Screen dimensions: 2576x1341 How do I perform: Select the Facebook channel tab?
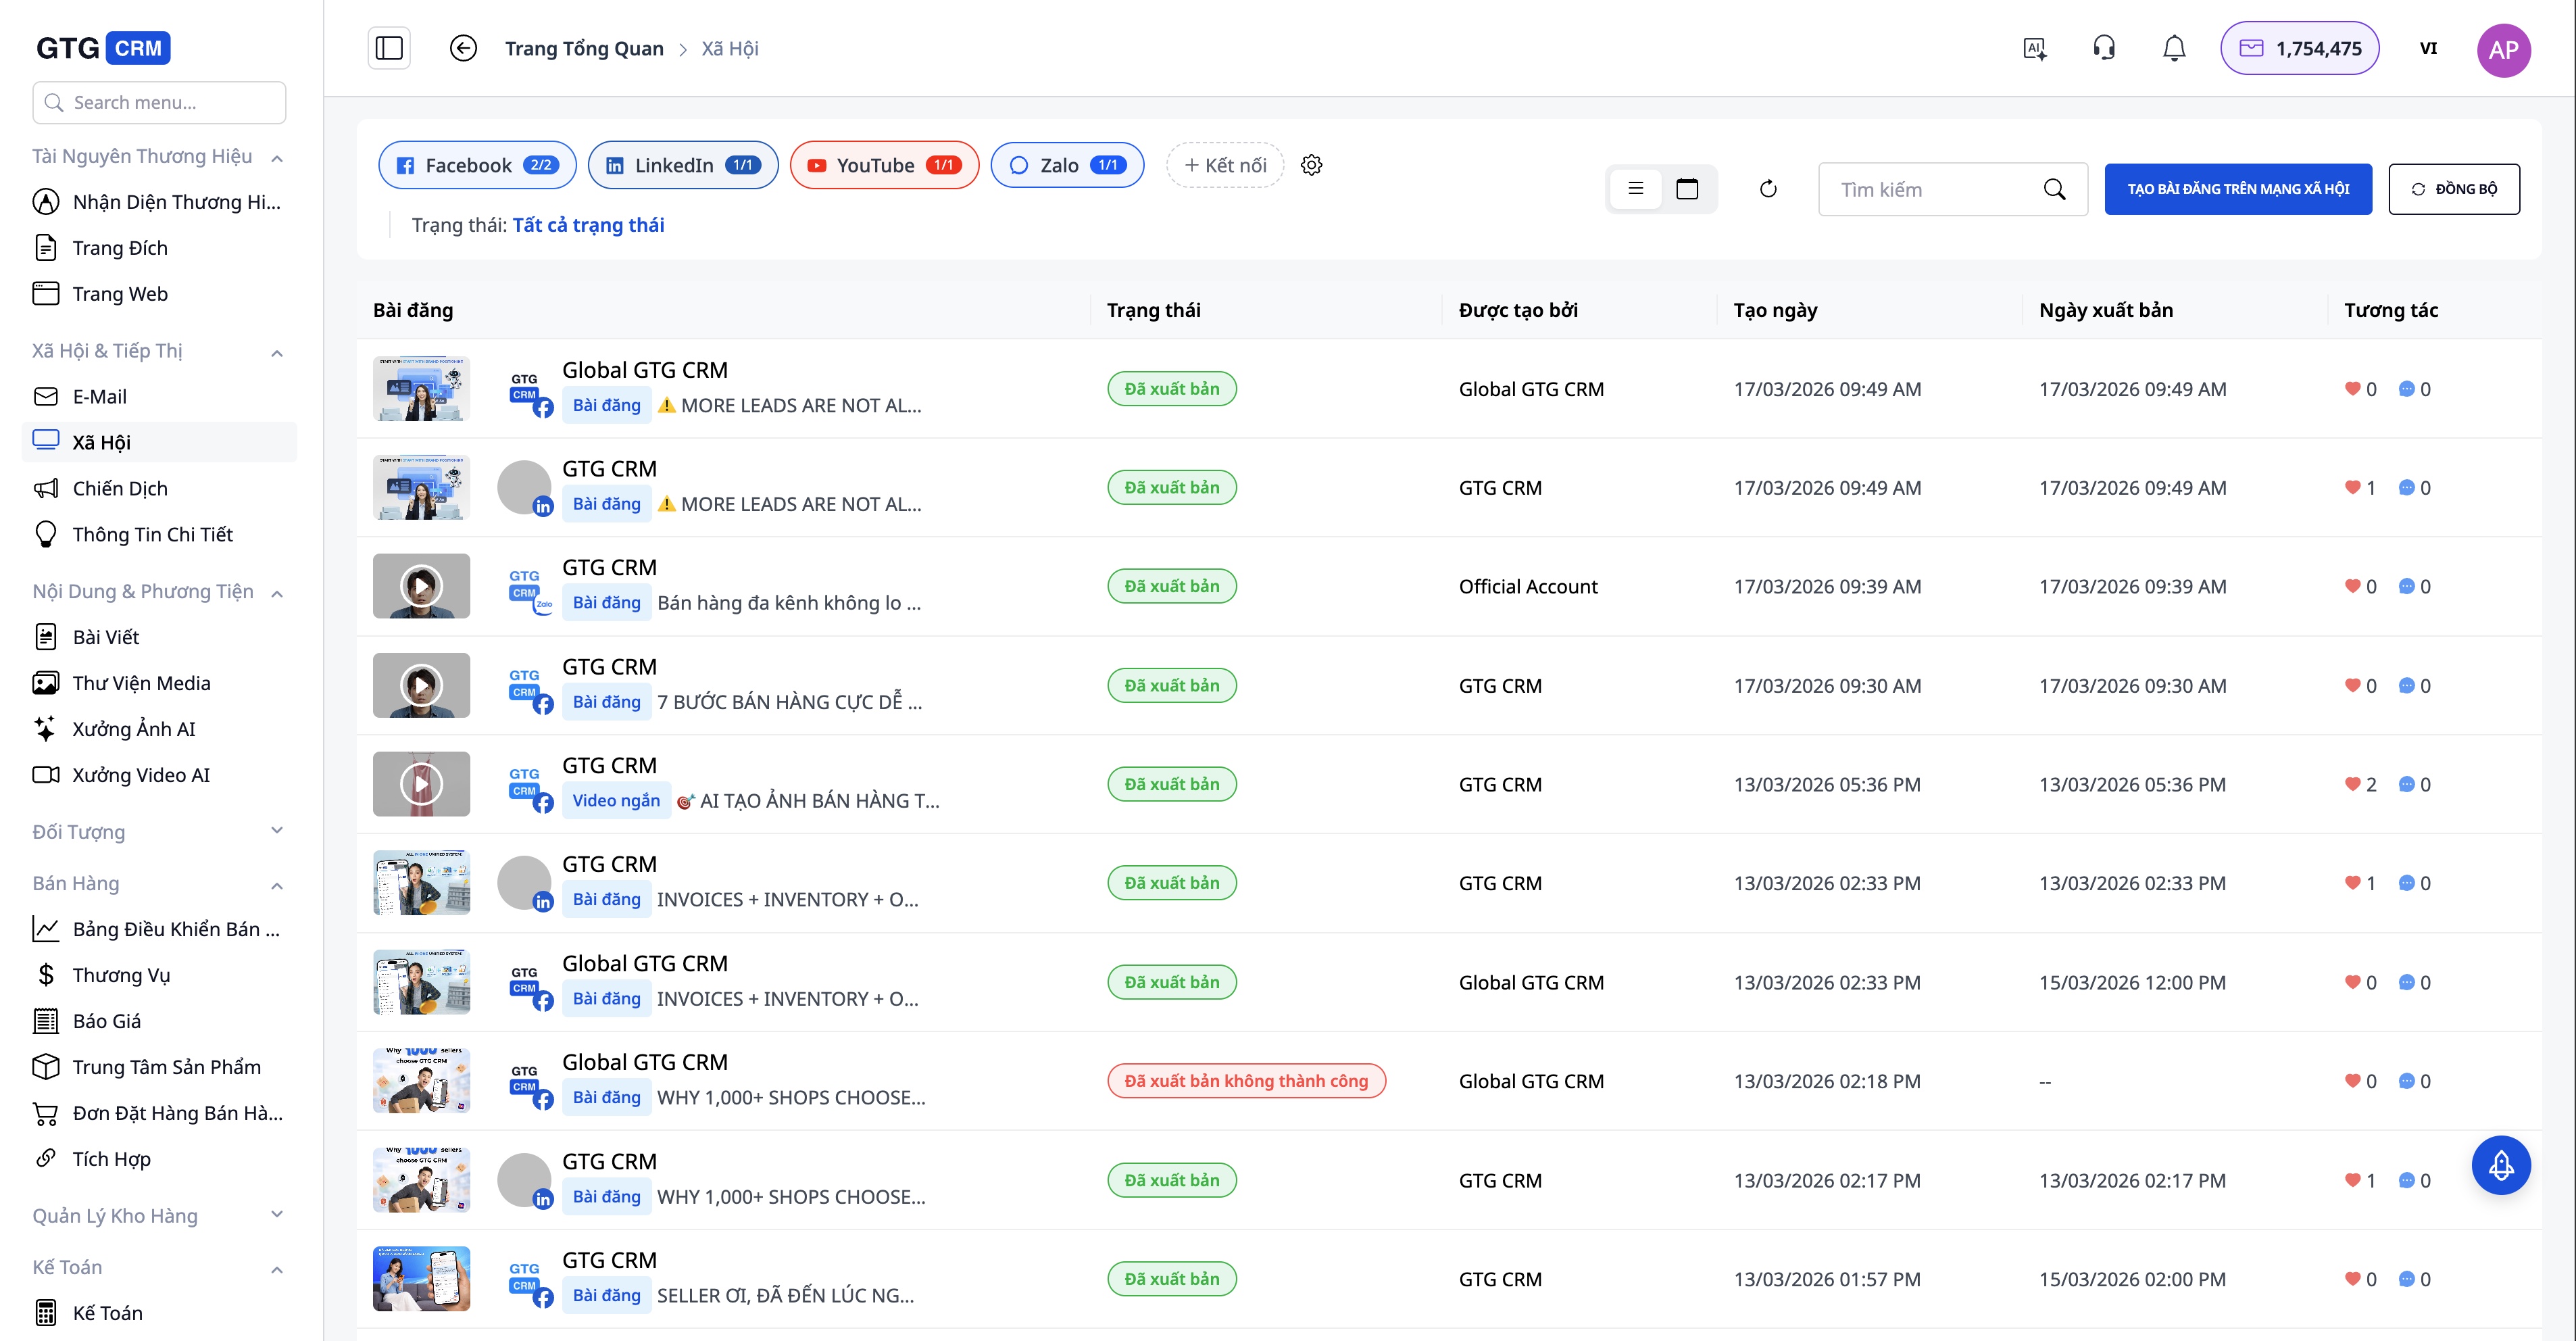pos(477,165)
